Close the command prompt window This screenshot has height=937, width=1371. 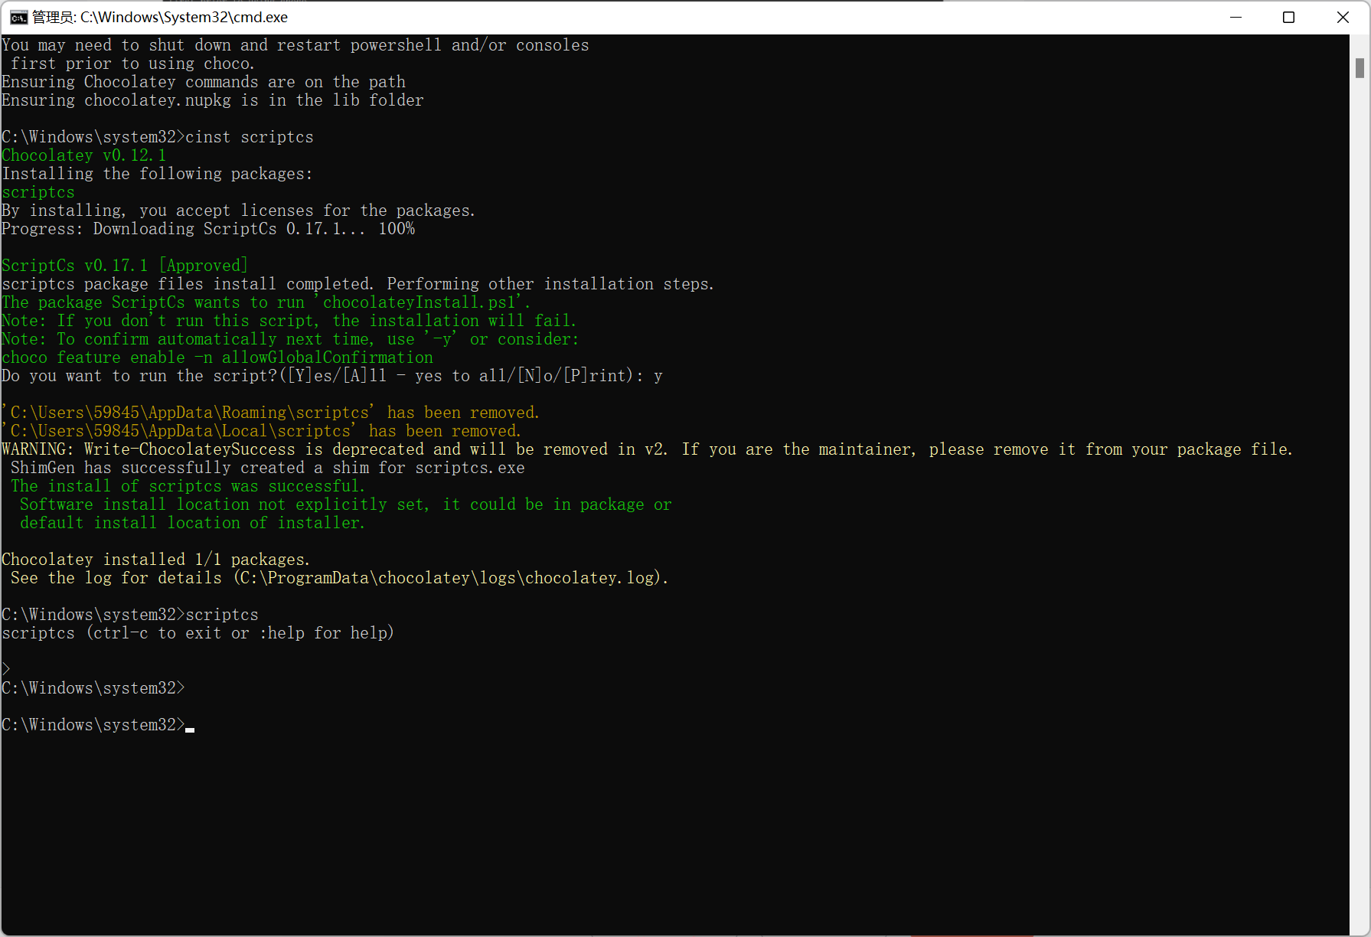[1343, 17]
